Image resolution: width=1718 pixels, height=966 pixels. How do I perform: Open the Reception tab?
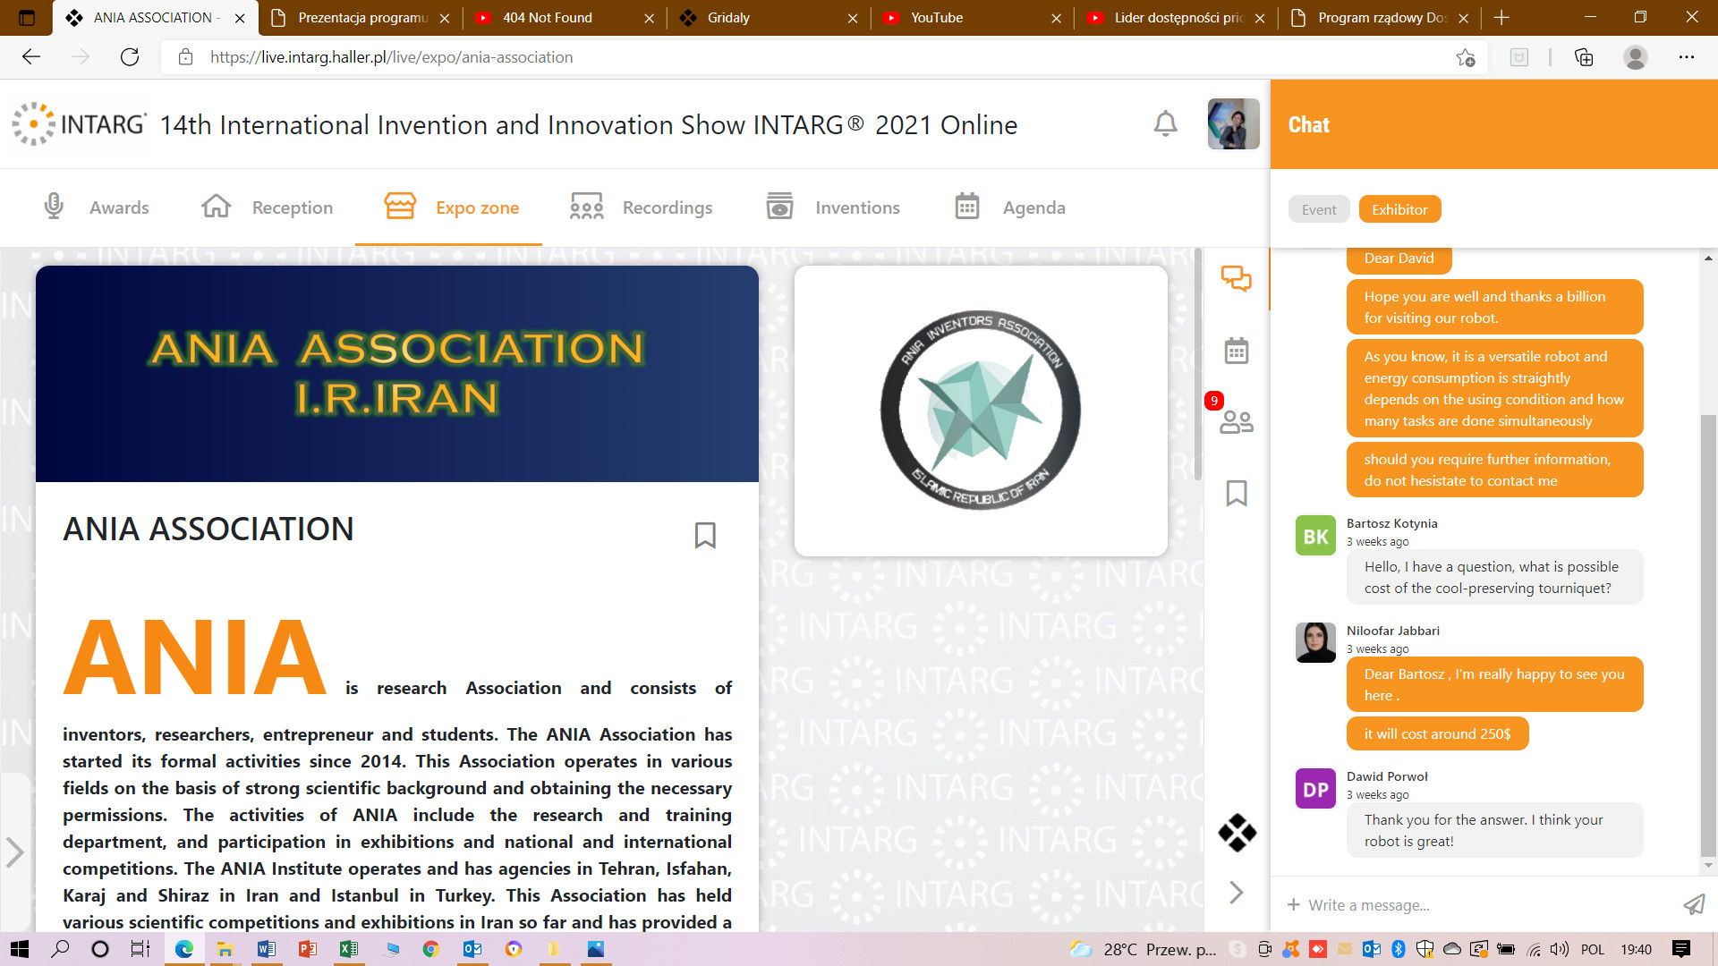click(267, 208)
